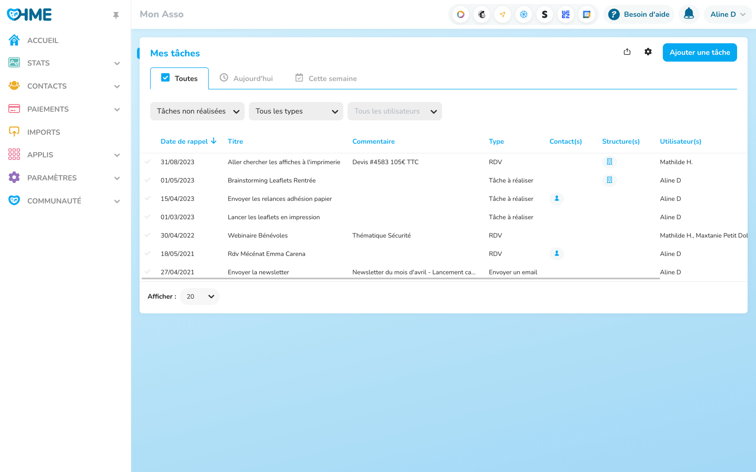The image size is (756, 472).
Task: Open the Tous les types filter
Action: (296, 111)
